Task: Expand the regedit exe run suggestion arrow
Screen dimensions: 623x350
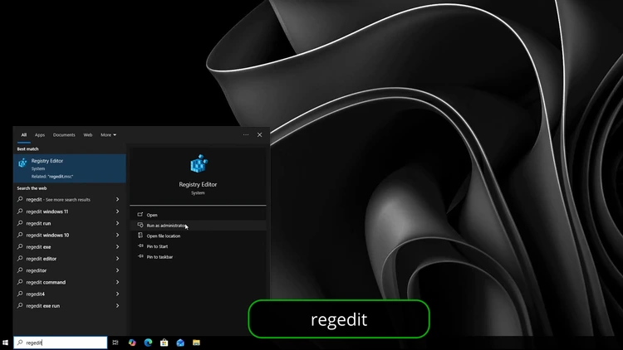Action: pos(118,305)
